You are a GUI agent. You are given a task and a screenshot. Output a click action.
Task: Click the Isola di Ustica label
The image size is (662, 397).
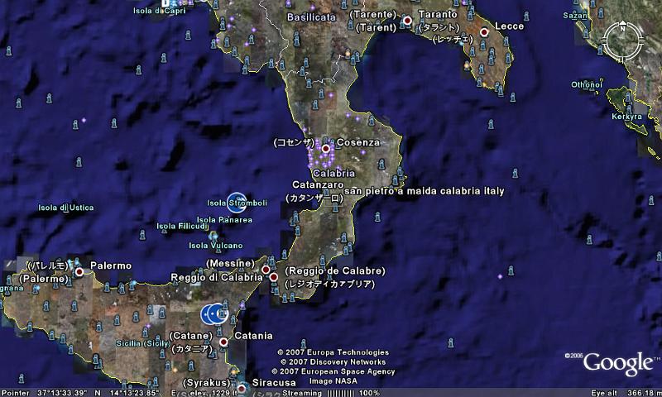(66, 208)
